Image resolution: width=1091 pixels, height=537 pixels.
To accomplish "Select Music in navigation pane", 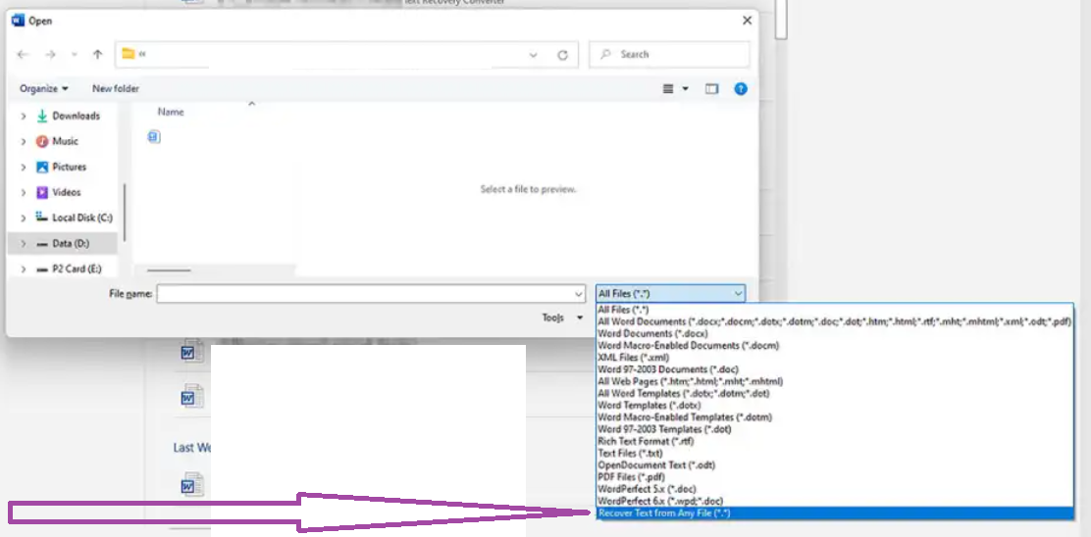I will [x=66, y=141].
